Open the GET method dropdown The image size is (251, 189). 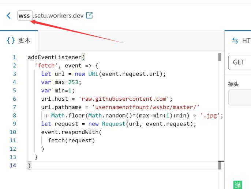click(x=240, y=62)
